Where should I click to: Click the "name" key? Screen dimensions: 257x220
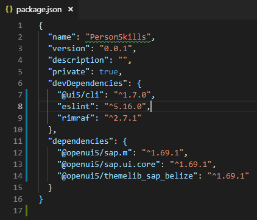click(62, 37)
